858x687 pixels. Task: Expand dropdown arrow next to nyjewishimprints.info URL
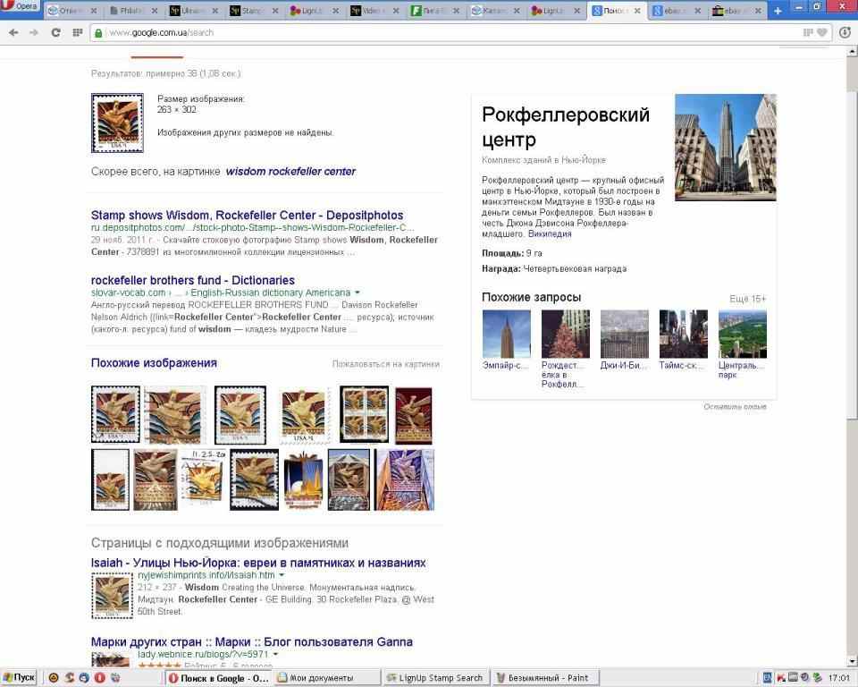pos(282,575)
